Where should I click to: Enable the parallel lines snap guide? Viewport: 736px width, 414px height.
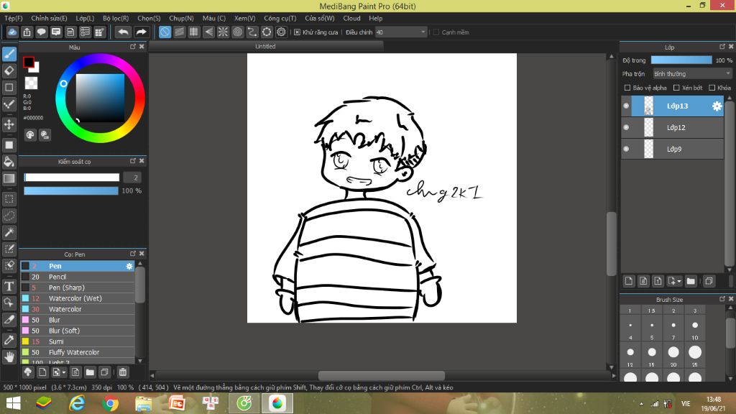179,32
